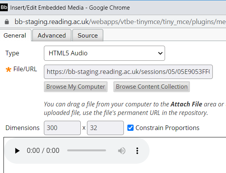Switch to the Source tab
Viewport: 226px width, 173px height.
tap(88, 35)
